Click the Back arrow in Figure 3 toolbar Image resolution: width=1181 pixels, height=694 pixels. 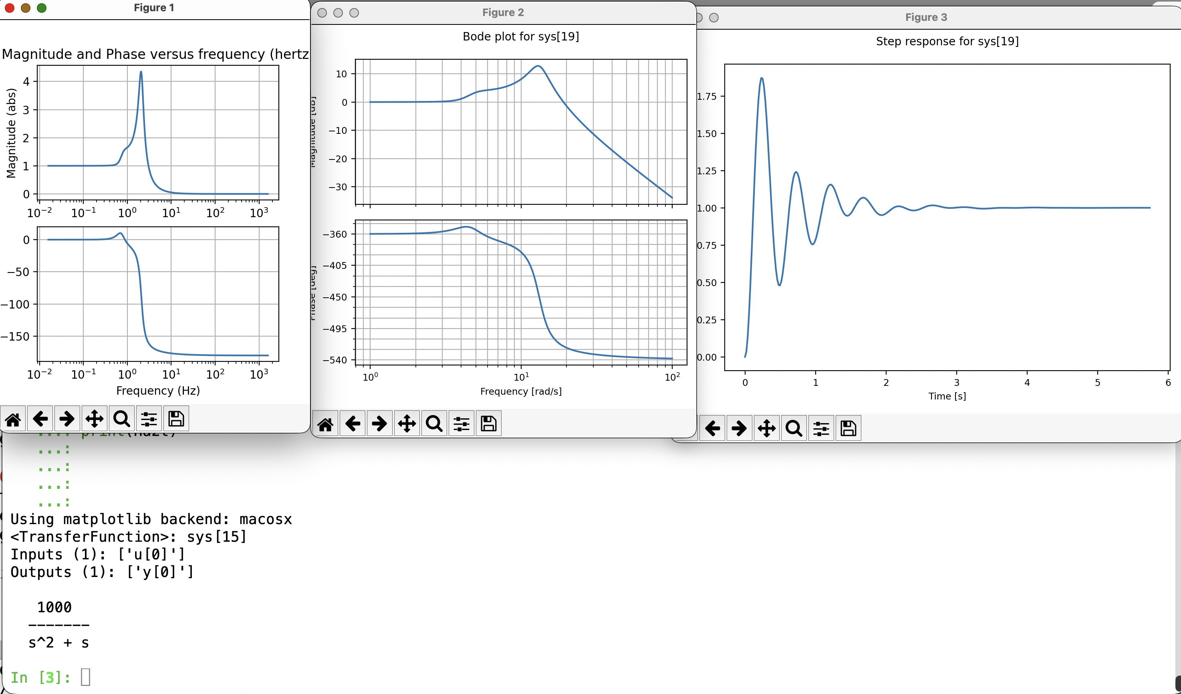(x=712, y=428)
